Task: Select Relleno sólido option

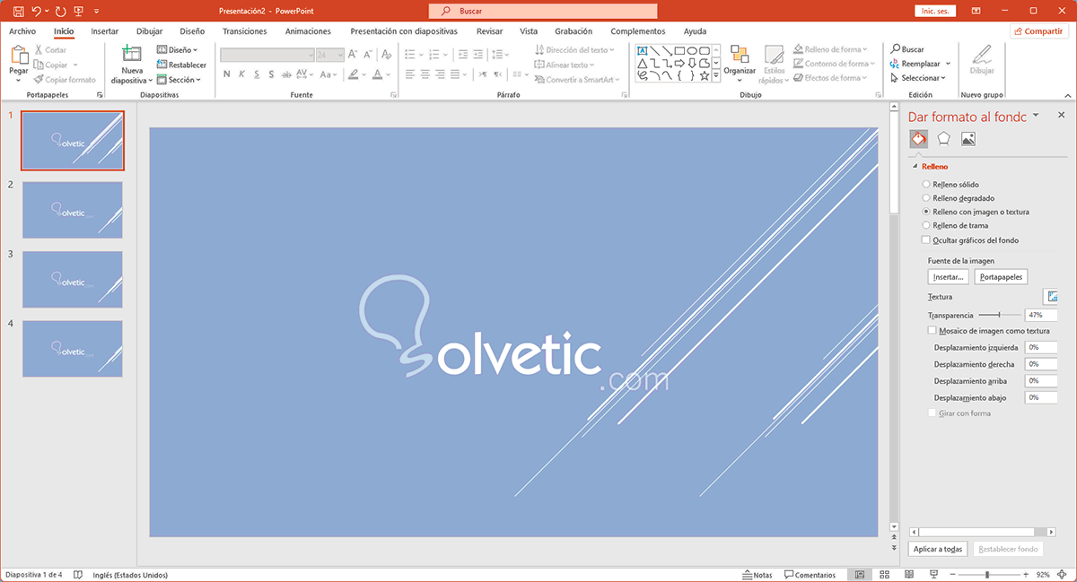Action: pyautogui.click(x=926, y=184)
